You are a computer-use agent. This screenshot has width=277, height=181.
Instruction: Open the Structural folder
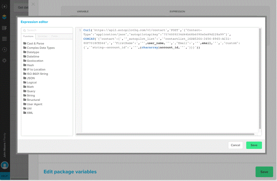32,100
